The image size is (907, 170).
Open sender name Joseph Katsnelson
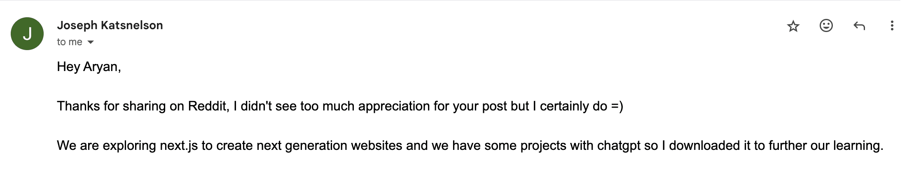110,25
